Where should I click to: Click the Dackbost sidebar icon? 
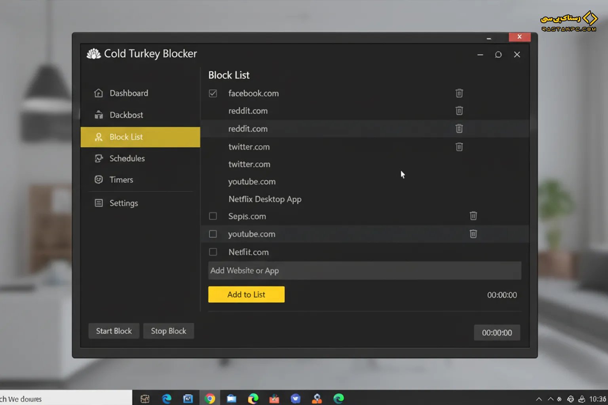pyautogui.click(x=99, y=115)
